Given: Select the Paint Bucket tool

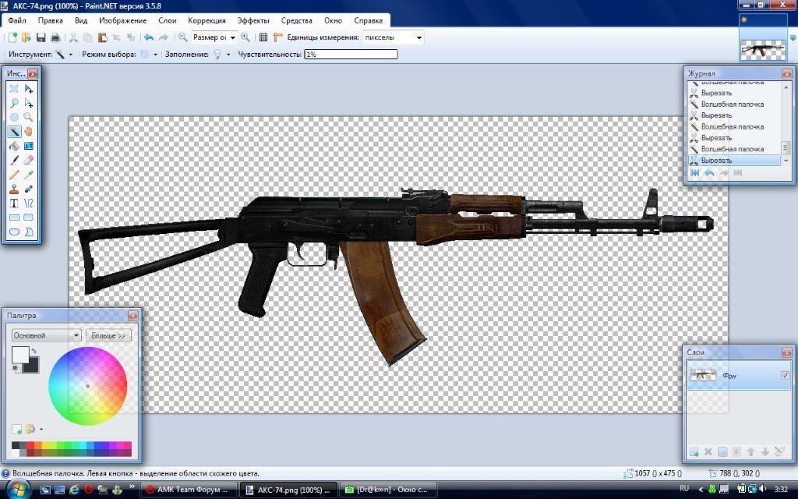Looking at the screenshot, I should coord(14,146).
